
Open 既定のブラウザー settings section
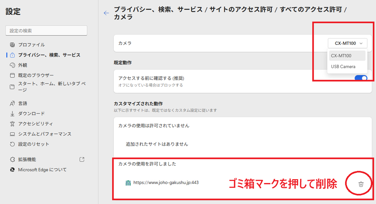(x=36, y=75)
